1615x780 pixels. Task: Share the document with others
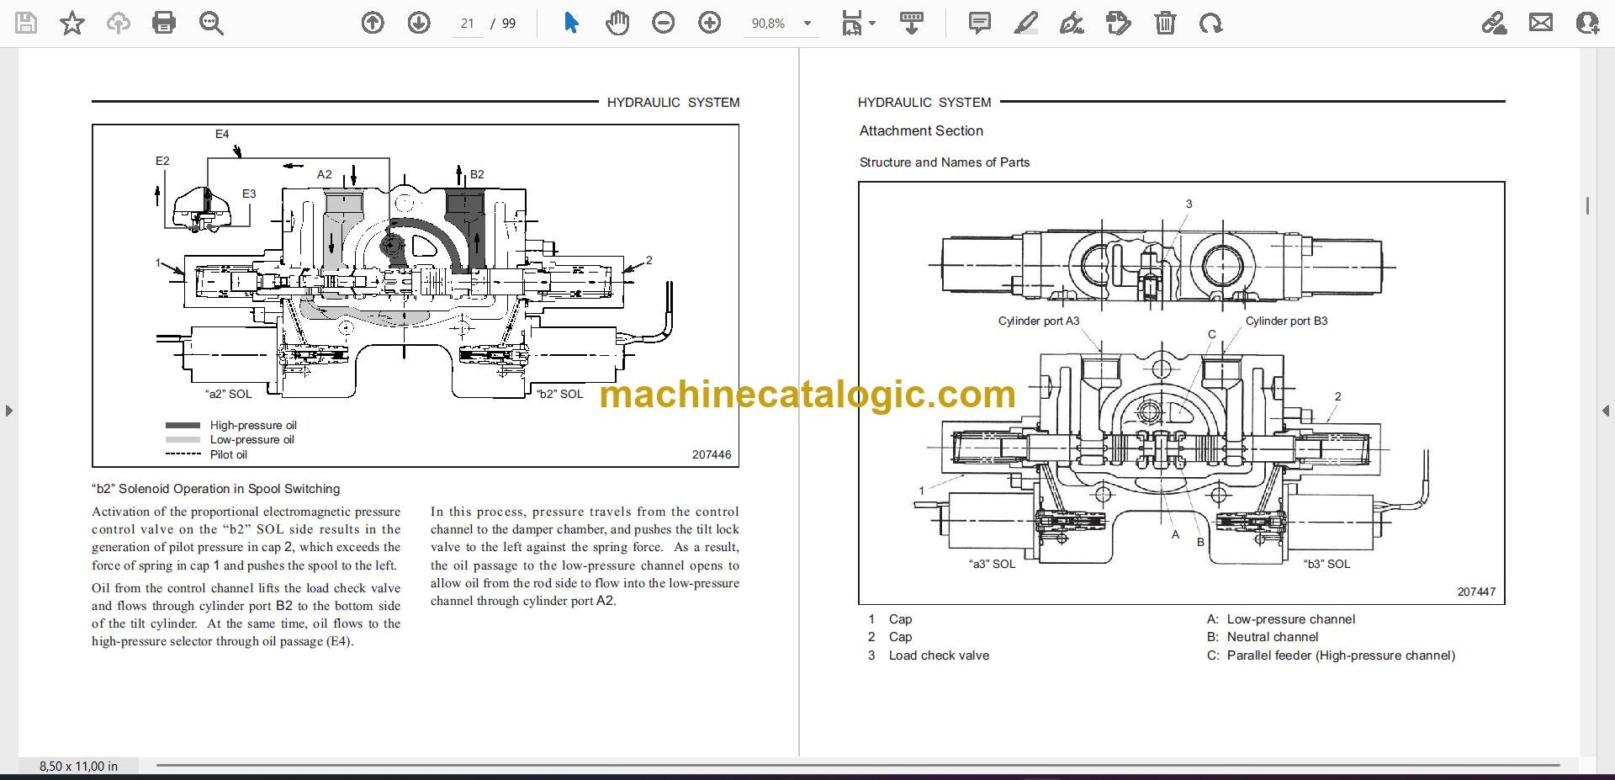coord(1587,23)
